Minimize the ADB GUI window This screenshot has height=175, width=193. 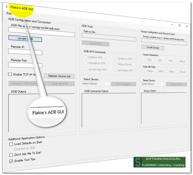click(172, 25)
